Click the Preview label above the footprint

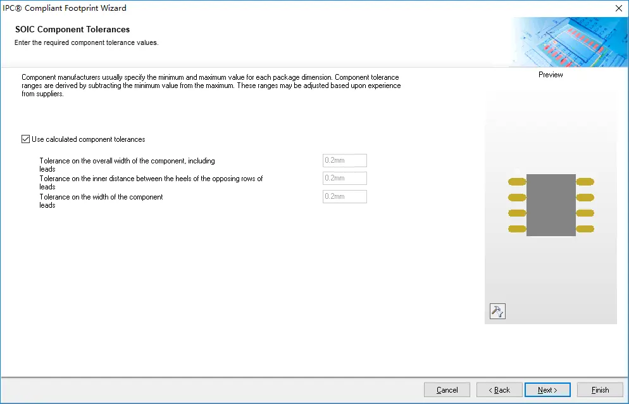tap(551, 75)
